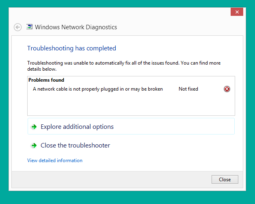Image resolution: width=255 pixels, height=204 pixels.
Task: Click empty space in Problems found list
Action: click(x=130, y=105)
